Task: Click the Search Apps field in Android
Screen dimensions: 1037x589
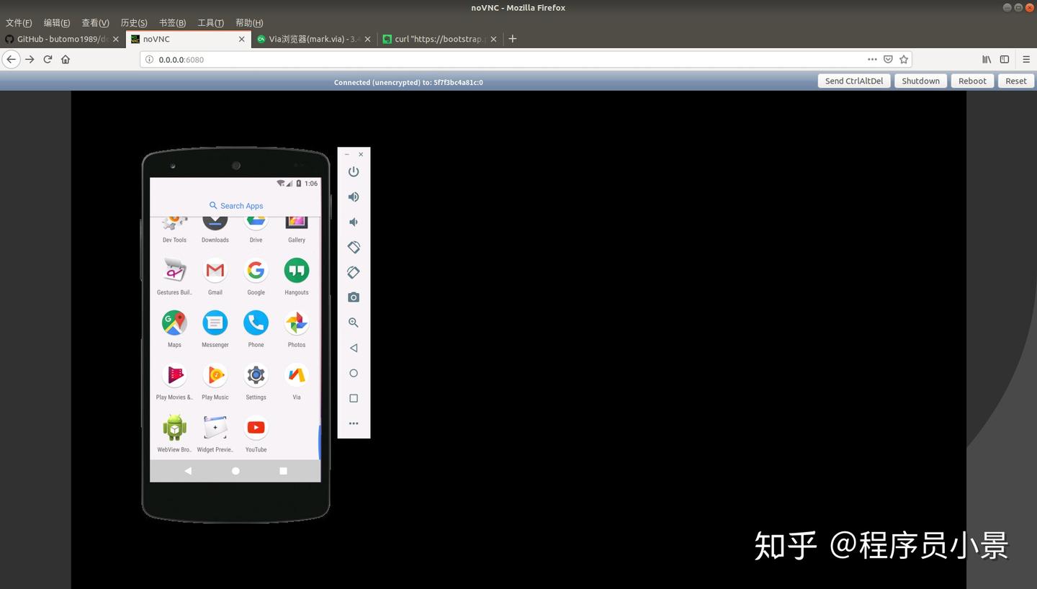Action: click(x=235, y=205)
